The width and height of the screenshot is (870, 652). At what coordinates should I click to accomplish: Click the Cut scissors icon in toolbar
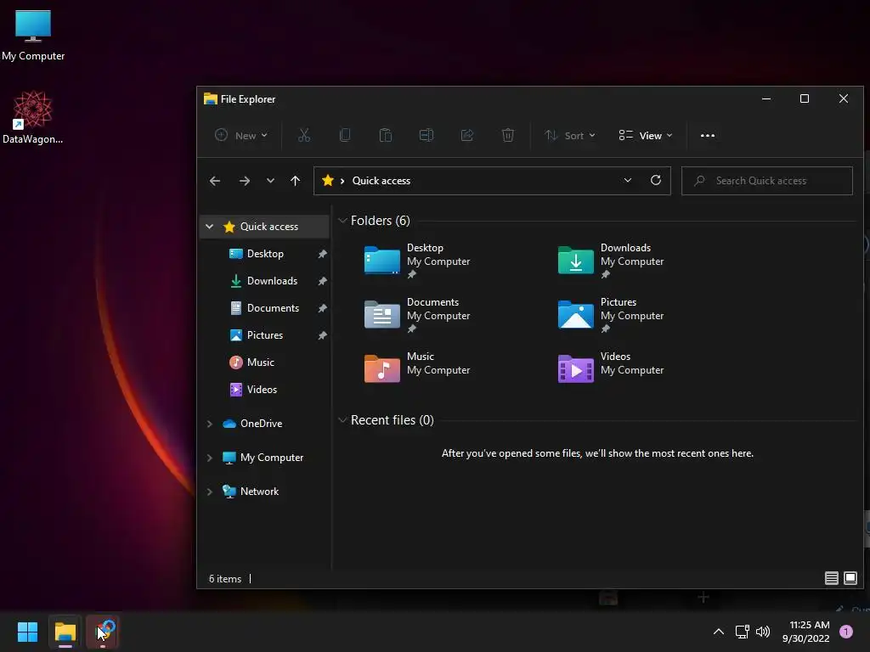304,135
